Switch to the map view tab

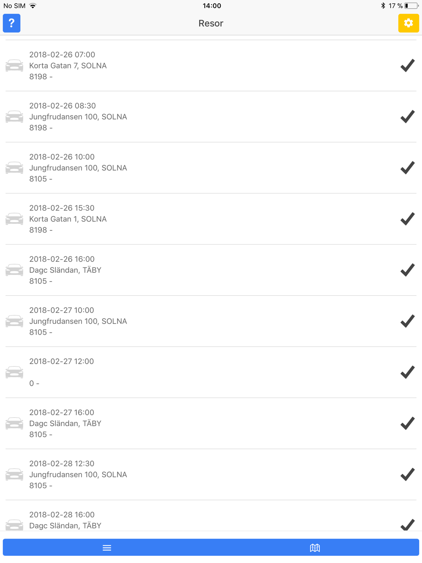pyautogui.click(x=315, y=548)
